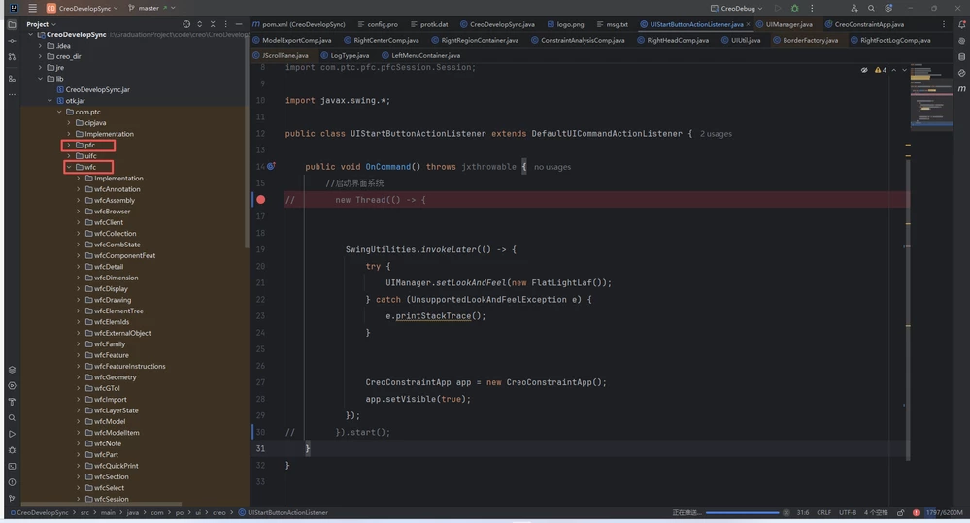
Task: Cancel the push progress task
Action: (786, 512)
